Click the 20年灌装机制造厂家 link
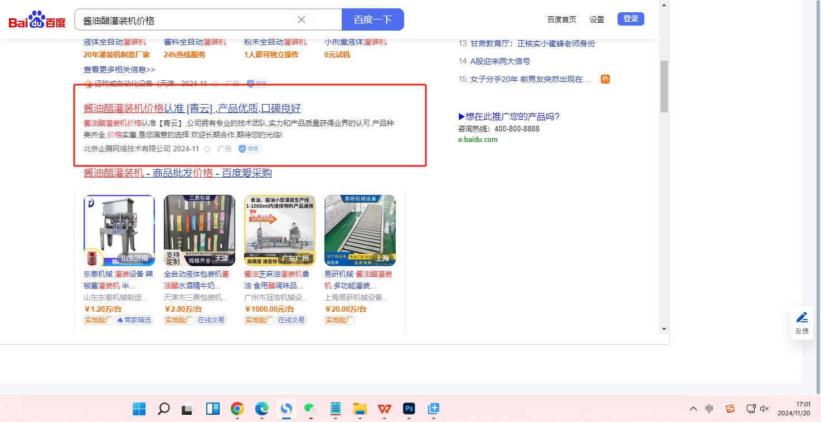Viewport: 821px width, 422px height. click(116, 55)
